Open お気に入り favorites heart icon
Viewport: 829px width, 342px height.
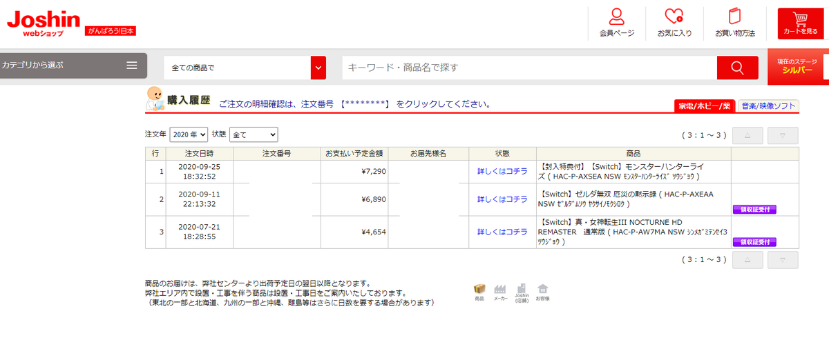674,23
